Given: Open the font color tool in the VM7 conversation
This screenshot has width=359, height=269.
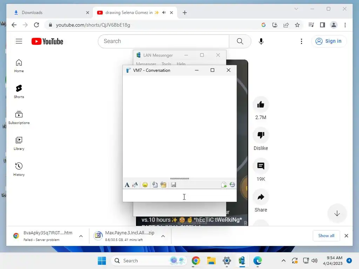Looking at the screenshot, I should (x=135, y=185).
